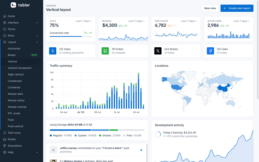Click the Regular segment of storage bar

point(70,130)
